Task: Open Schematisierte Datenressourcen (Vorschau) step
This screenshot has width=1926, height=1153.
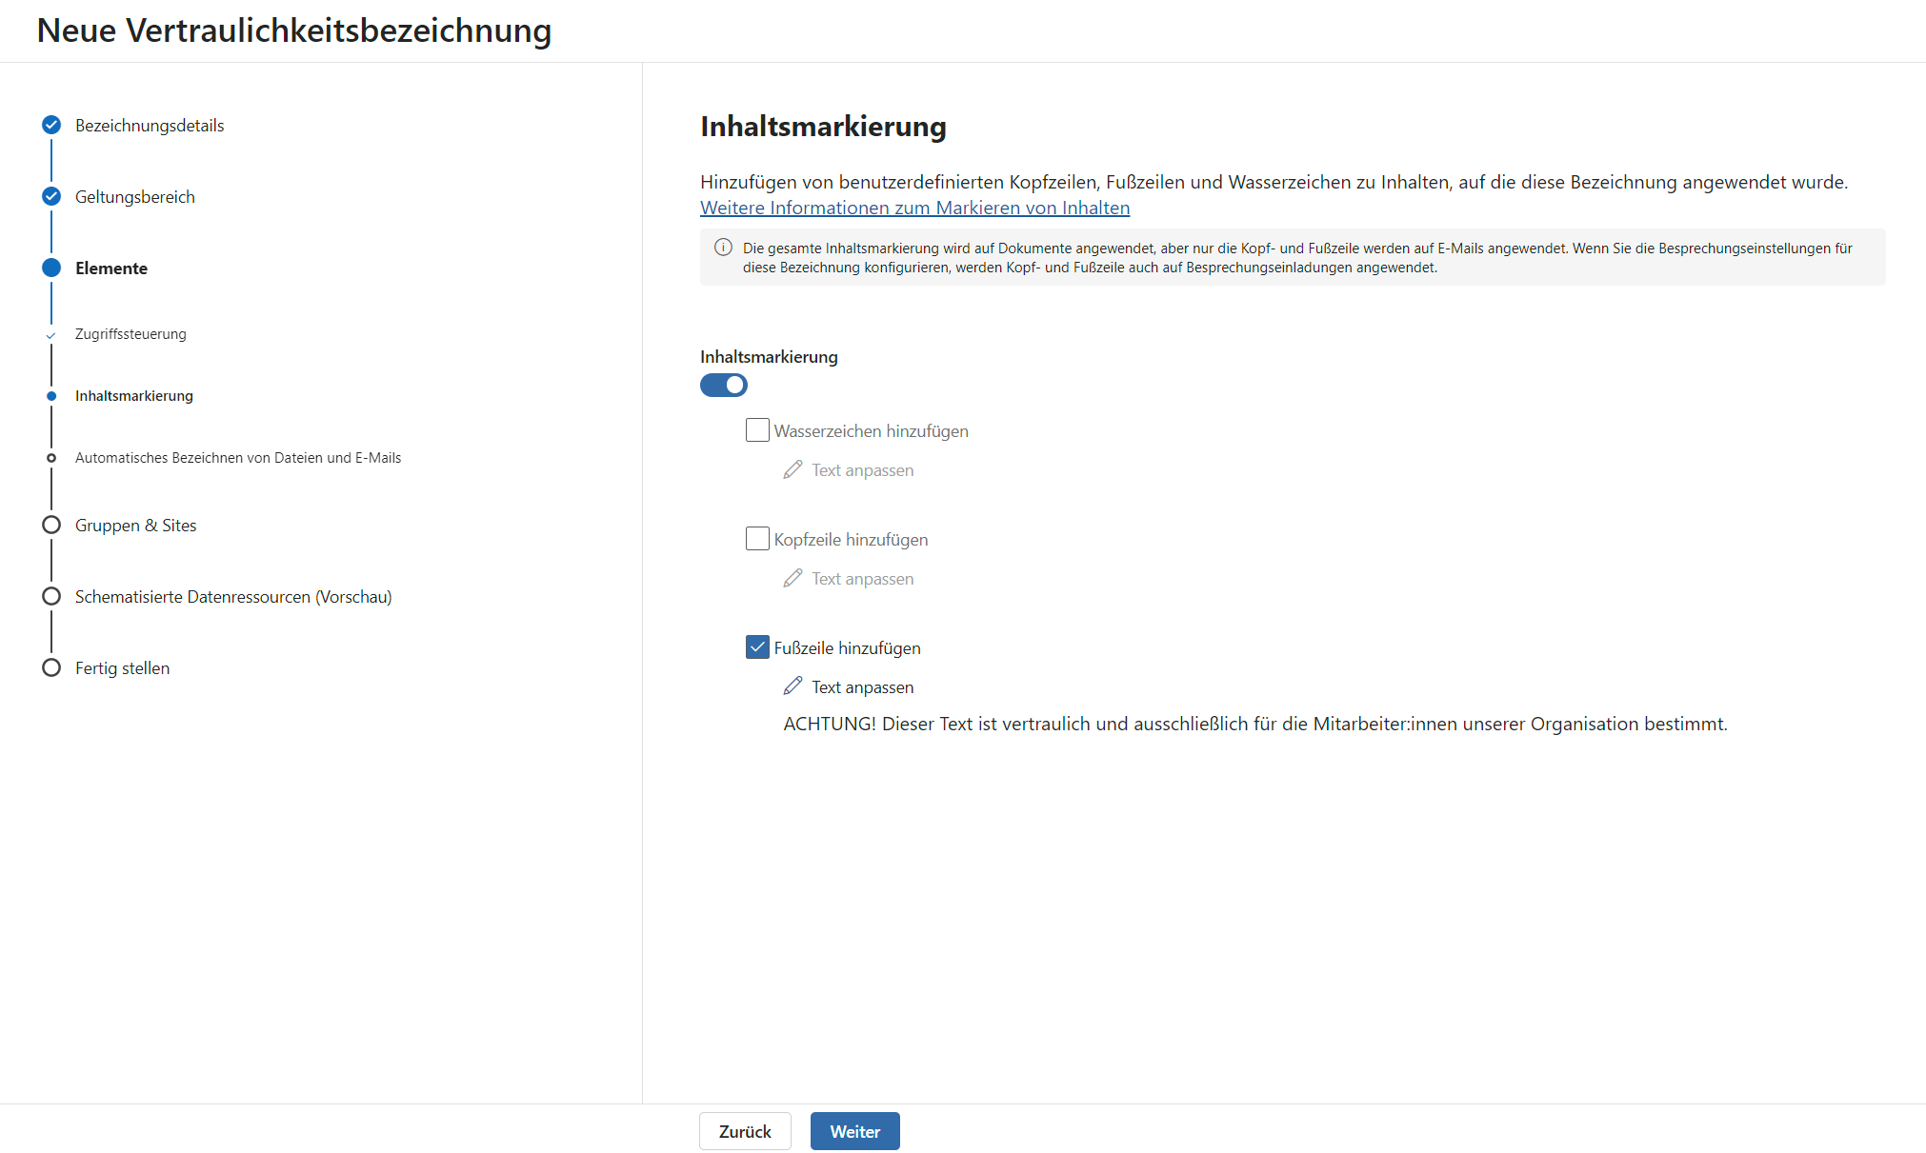Action: click(x=233, y=597)
